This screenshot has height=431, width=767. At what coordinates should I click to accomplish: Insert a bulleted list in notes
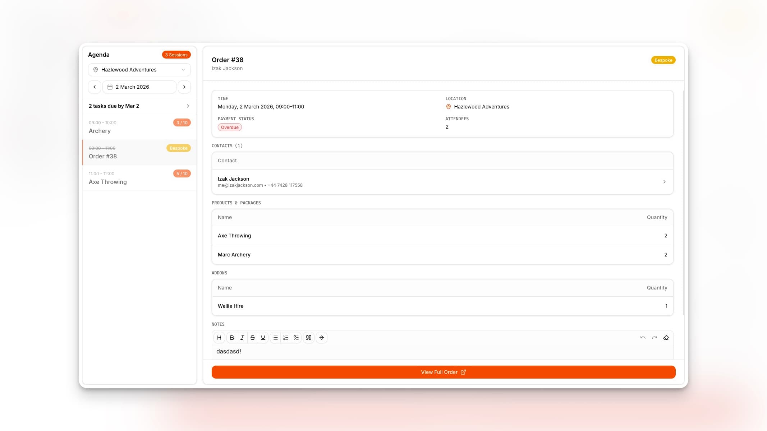275,338
